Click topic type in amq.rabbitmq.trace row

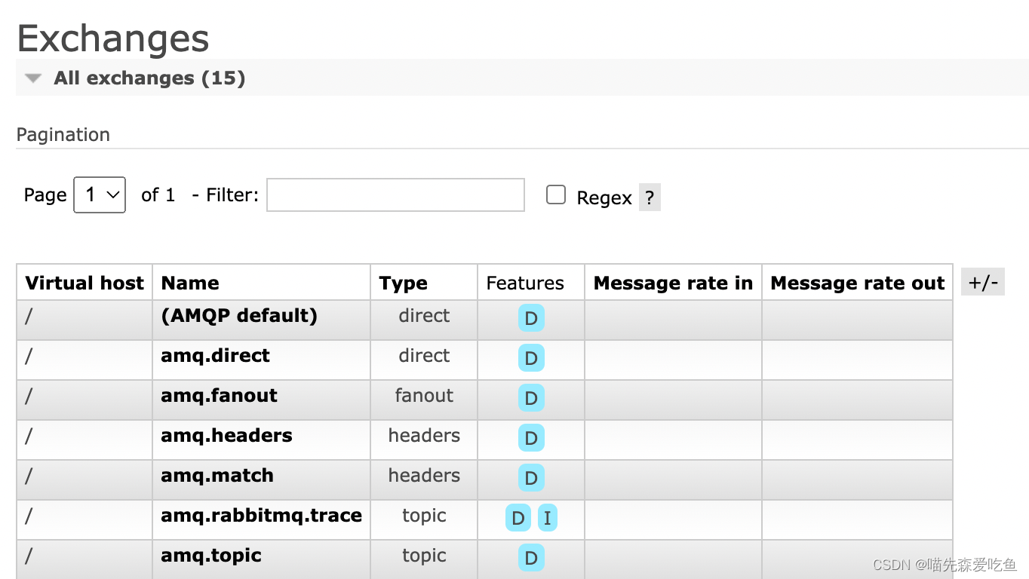pos(424,516)
